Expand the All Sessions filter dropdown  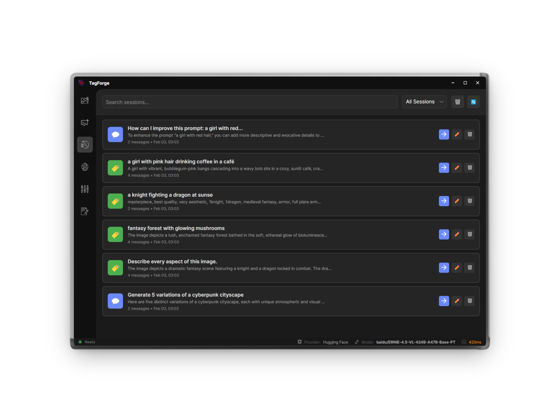point(424,102)
